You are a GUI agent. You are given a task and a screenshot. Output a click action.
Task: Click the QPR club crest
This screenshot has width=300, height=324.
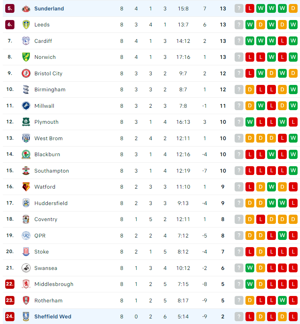coord(26,235)
